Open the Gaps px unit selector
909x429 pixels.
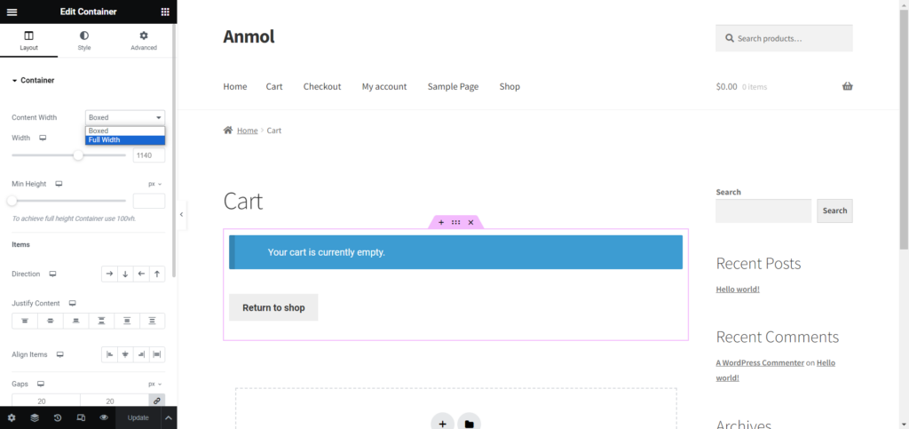pos(154,384)
